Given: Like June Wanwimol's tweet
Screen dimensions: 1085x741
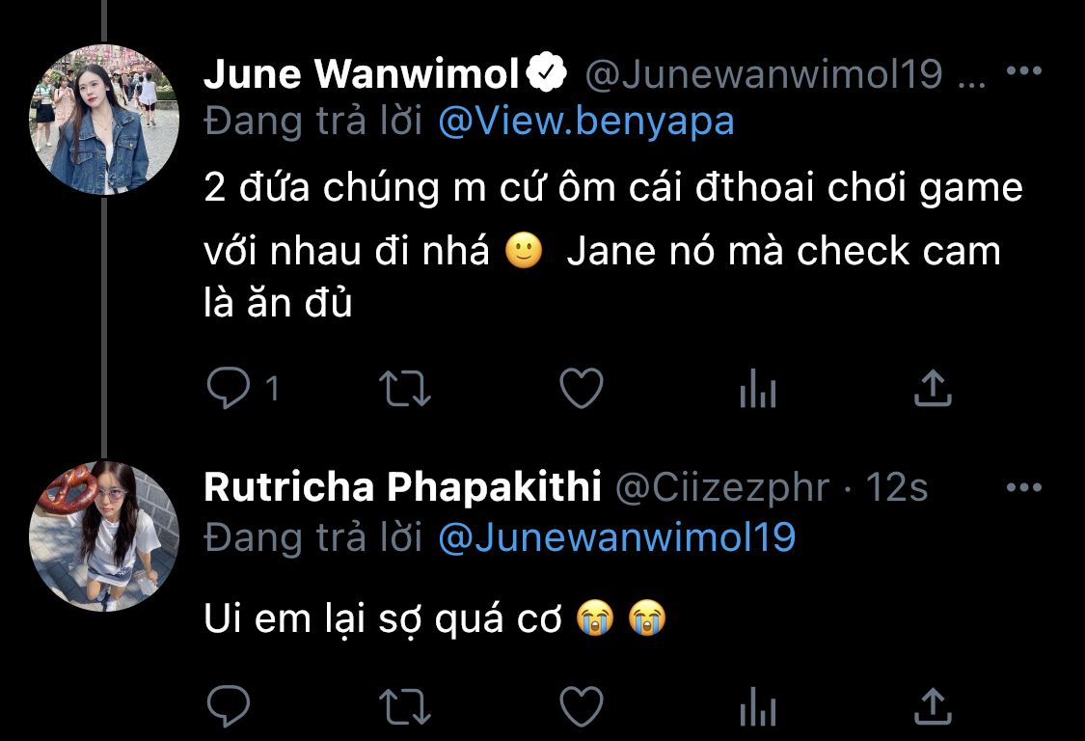Looking at the screenshot, I should 582,388.
